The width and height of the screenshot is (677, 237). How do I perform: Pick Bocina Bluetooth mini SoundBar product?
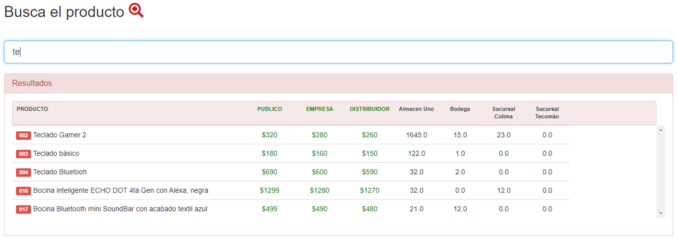tap(120, 209)
